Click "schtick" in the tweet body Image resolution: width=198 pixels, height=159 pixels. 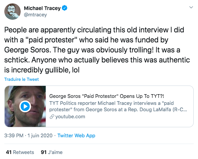pyautogui.click(x=17, y=60)
